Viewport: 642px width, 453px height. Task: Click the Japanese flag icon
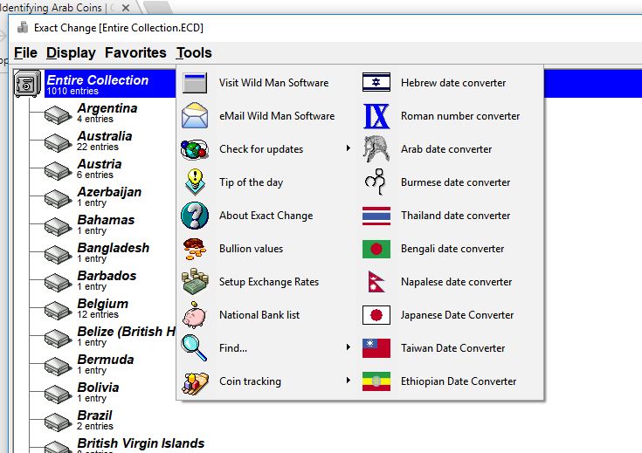click(x=376, y=315)
